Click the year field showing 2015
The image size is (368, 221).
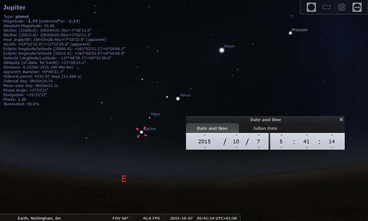click(x=204, y=142)
